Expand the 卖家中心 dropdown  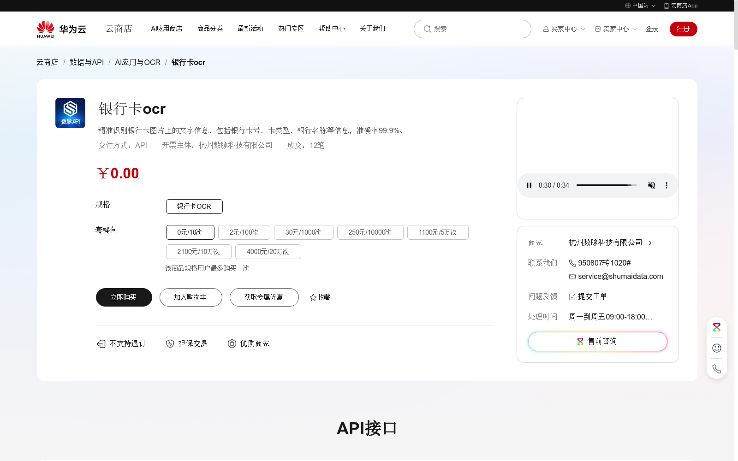pyautogui.click(x=635, y=29)
